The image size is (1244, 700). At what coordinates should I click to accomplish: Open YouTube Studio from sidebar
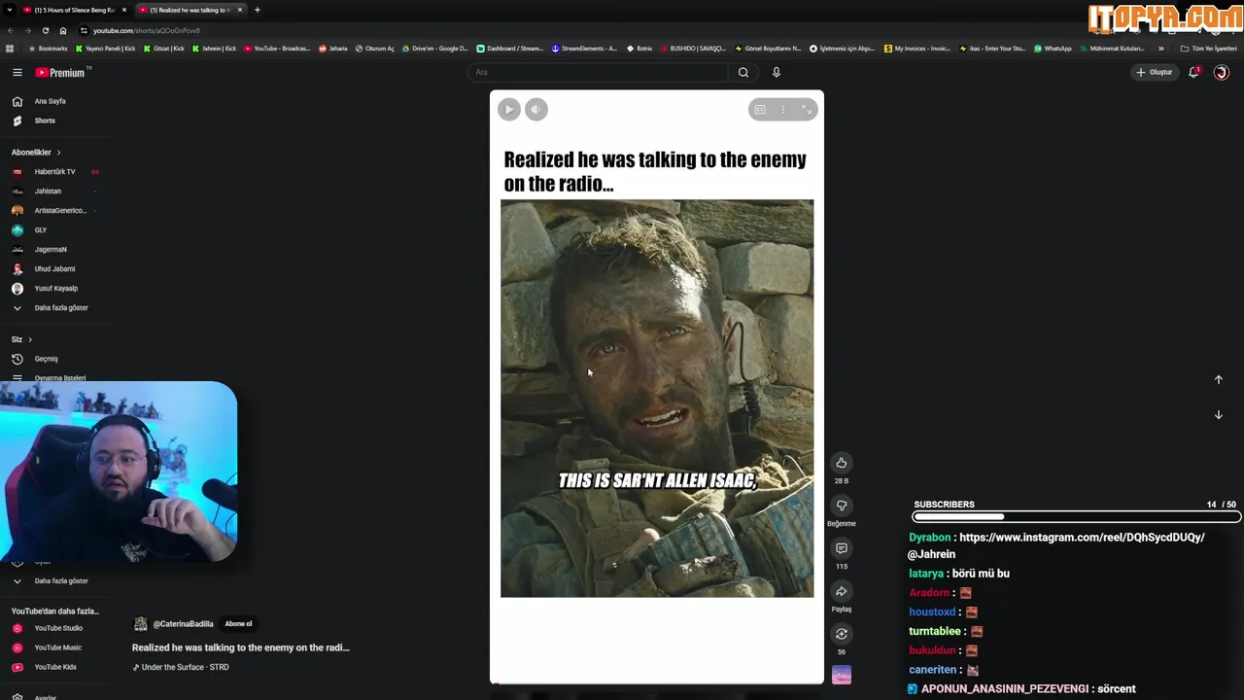(x=58, y=628)
